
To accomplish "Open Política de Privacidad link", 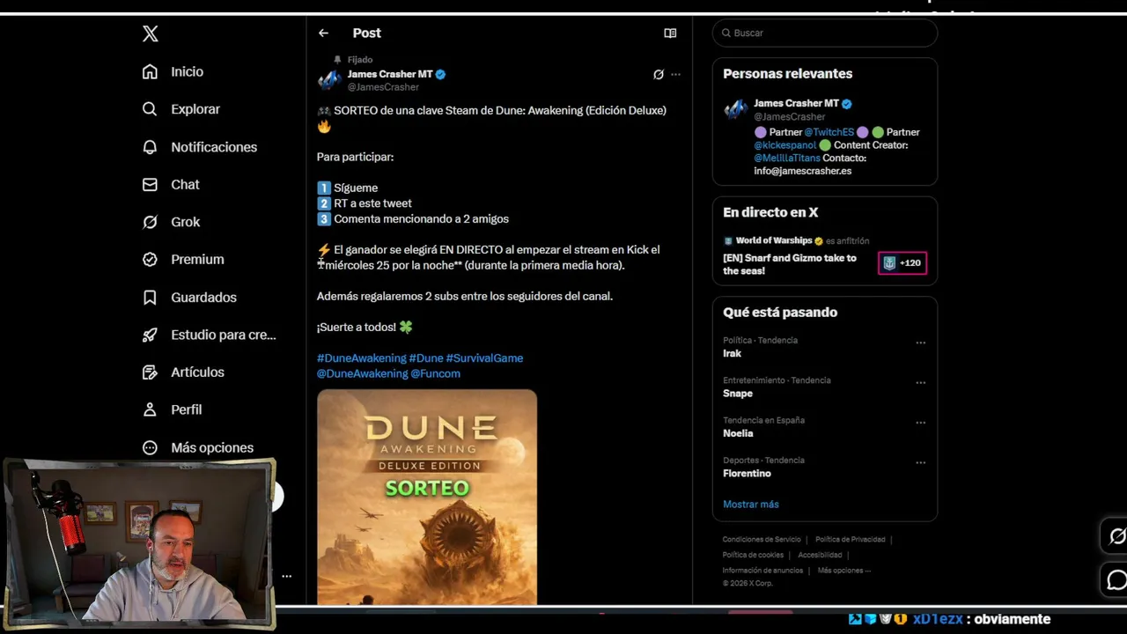I will point(850,540).
